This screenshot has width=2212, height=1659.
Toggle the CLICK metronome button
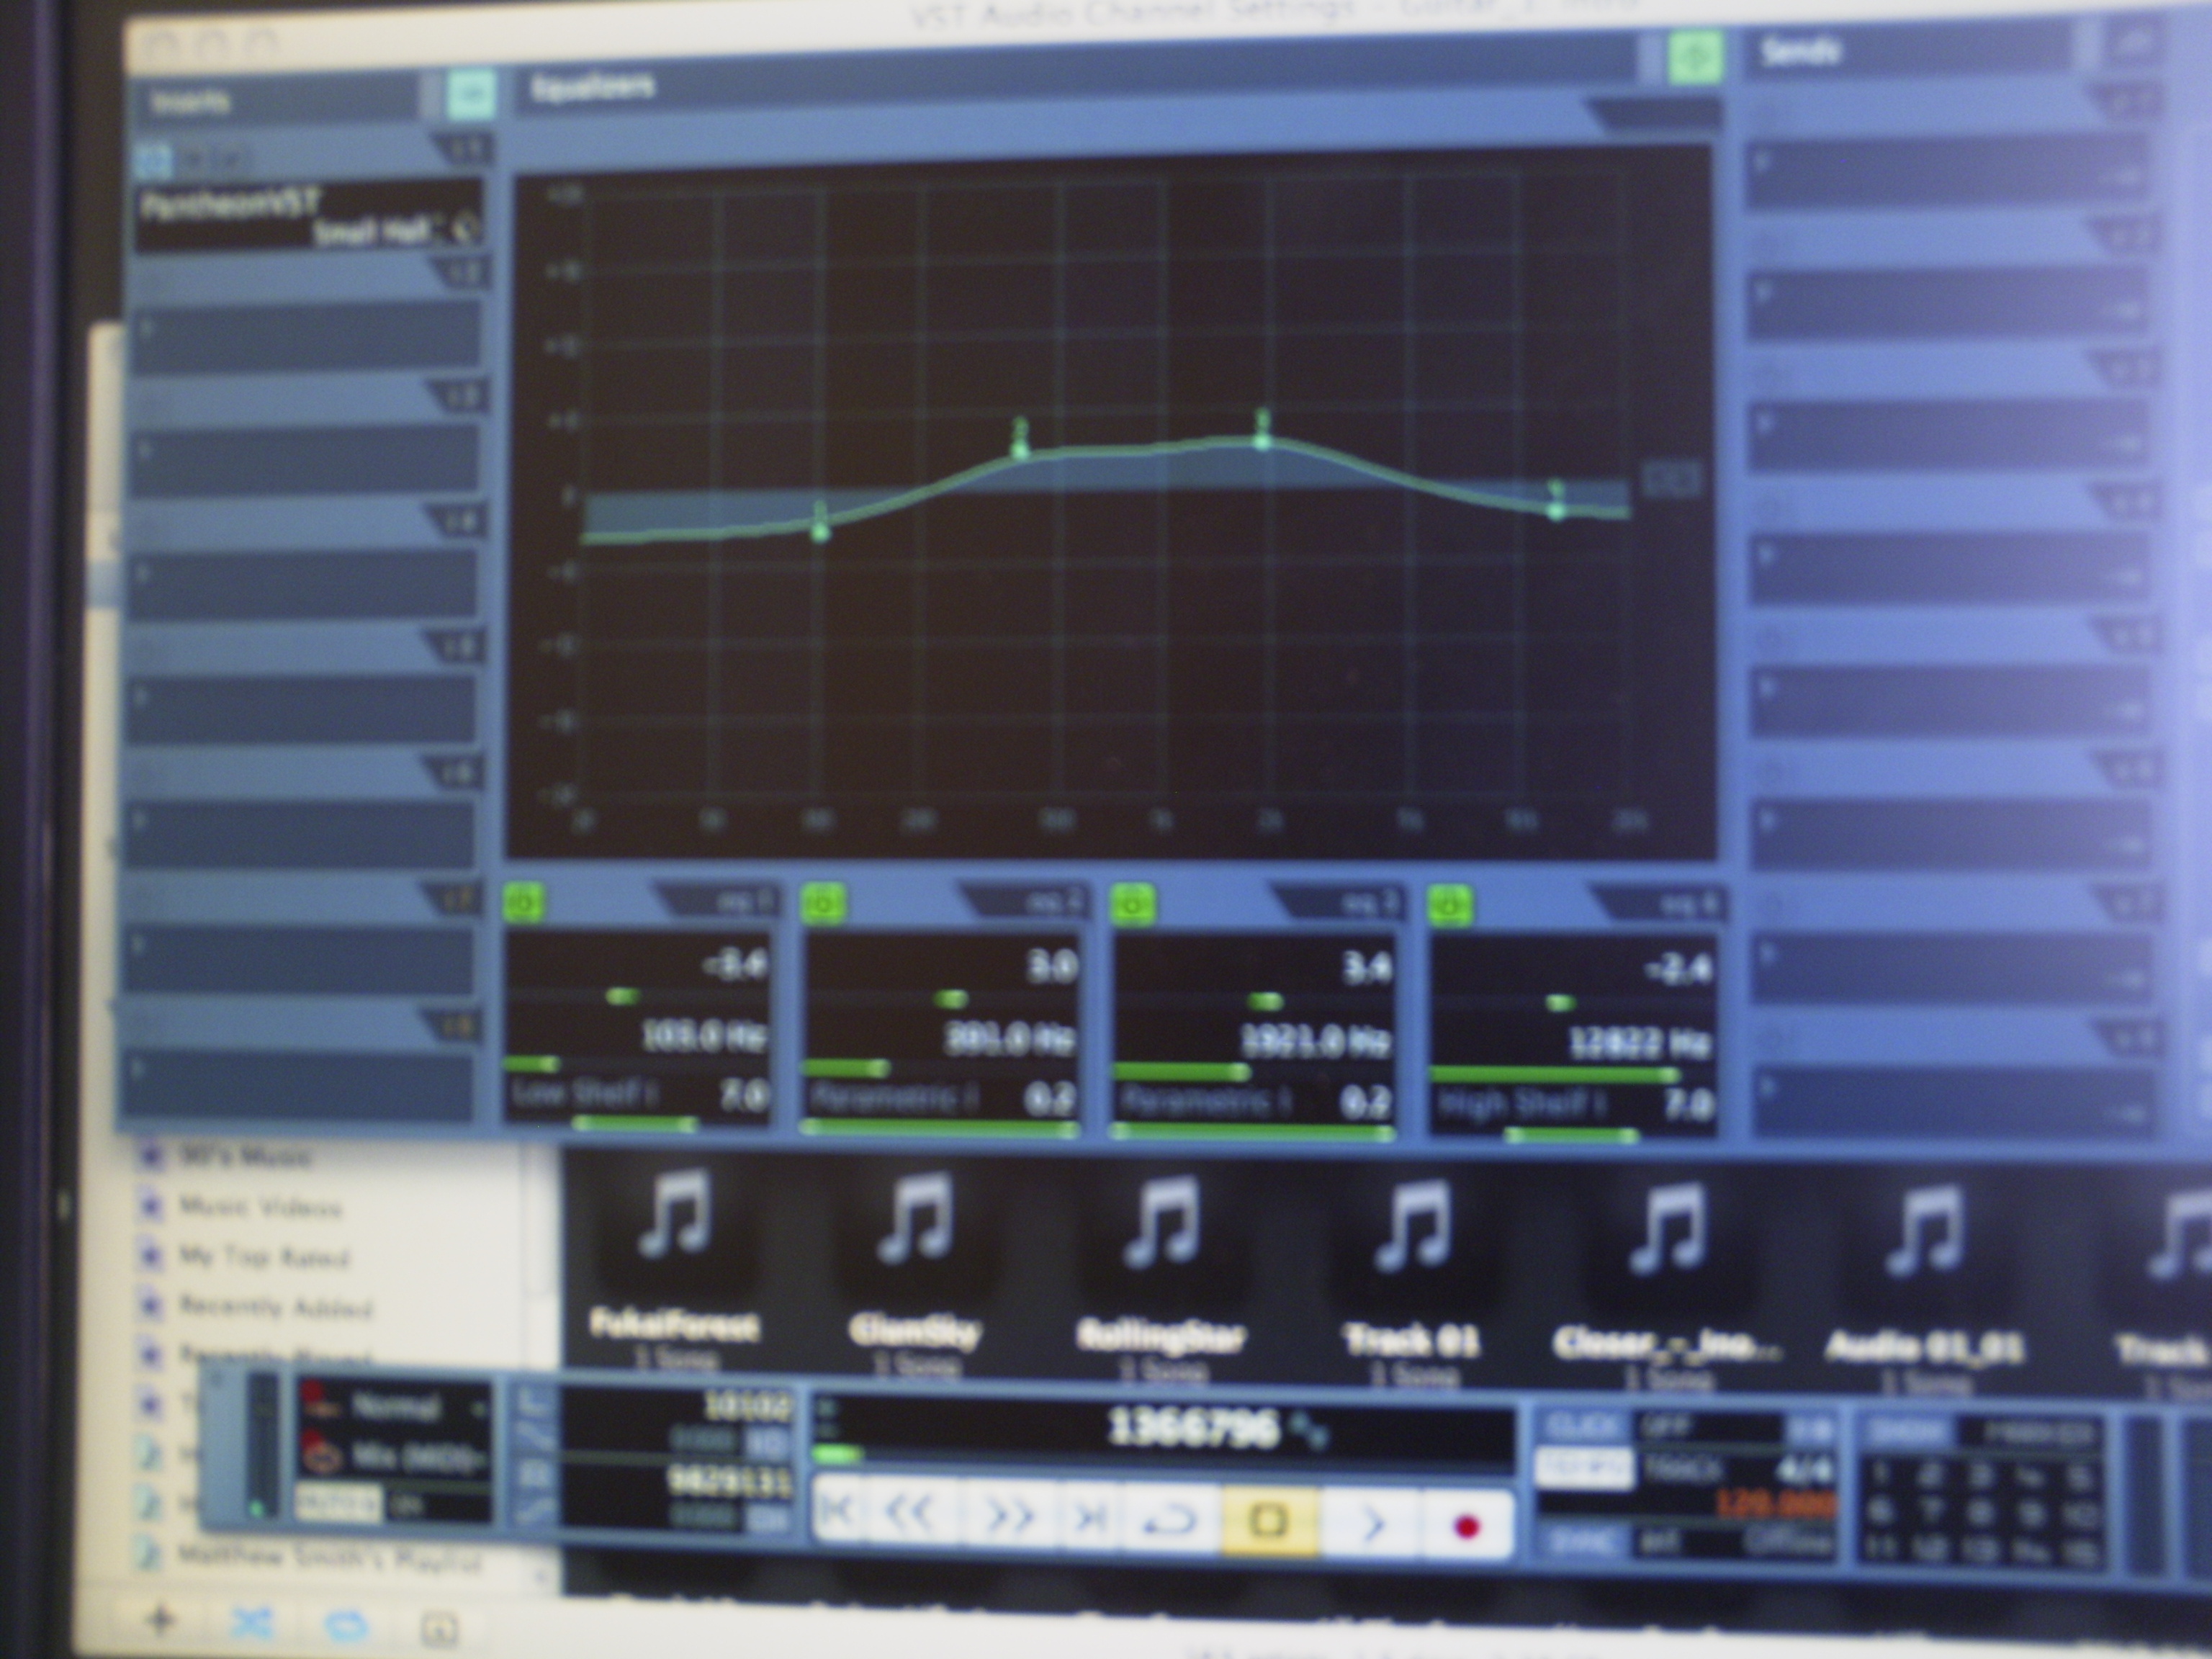pos(1582,1426)
